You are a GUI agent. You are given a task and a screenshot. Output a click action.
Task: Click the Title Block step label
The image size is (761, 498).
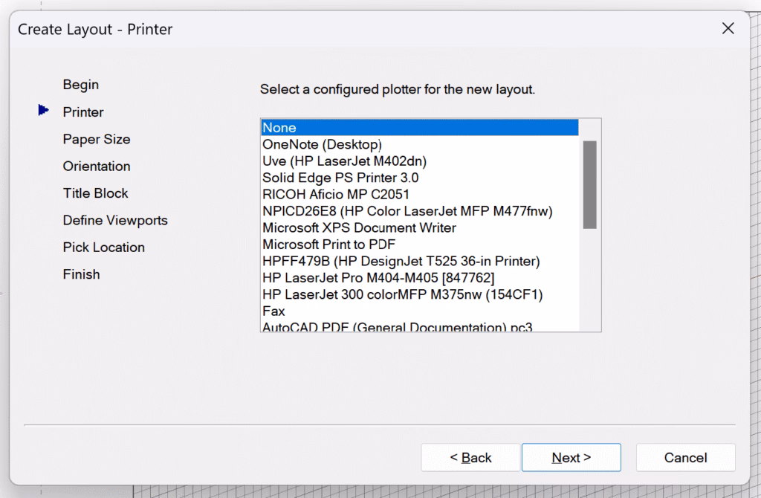96,193
